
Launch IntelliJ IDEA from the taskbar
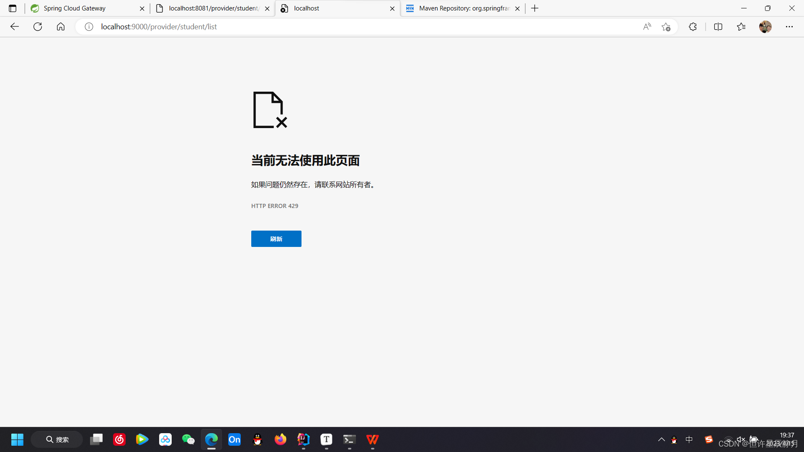(303, 439)
